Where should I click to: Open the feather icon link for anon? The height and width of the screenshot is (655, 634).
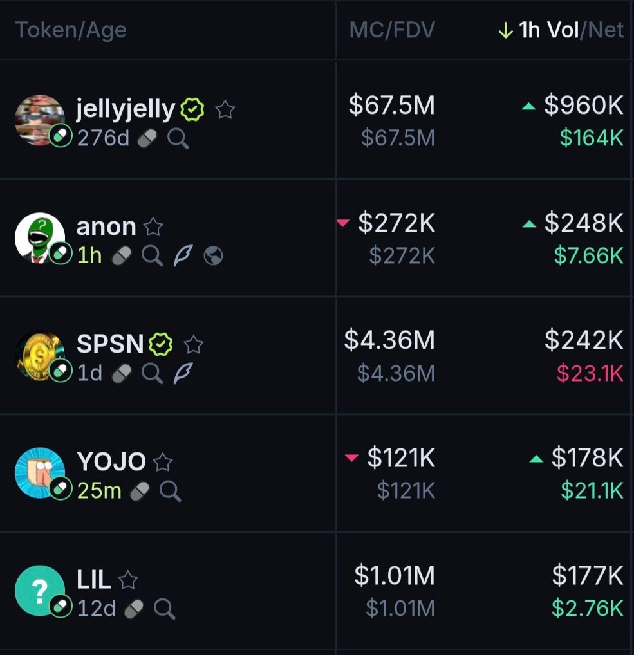click(183, 256)
